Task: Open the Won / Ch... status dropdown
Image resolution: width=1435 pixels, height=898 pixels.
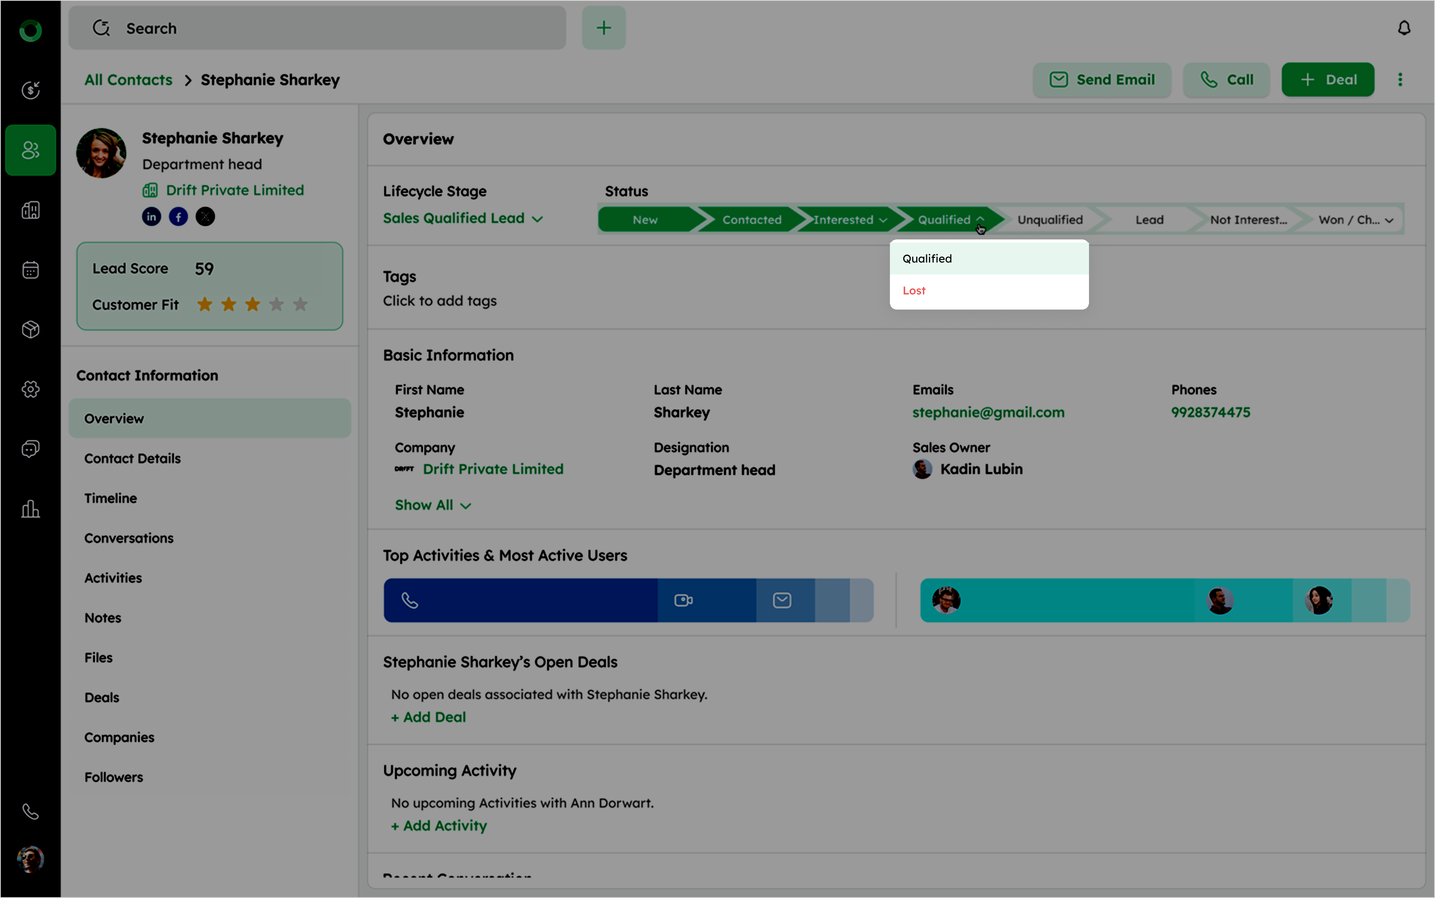Action: [1355, 220]
